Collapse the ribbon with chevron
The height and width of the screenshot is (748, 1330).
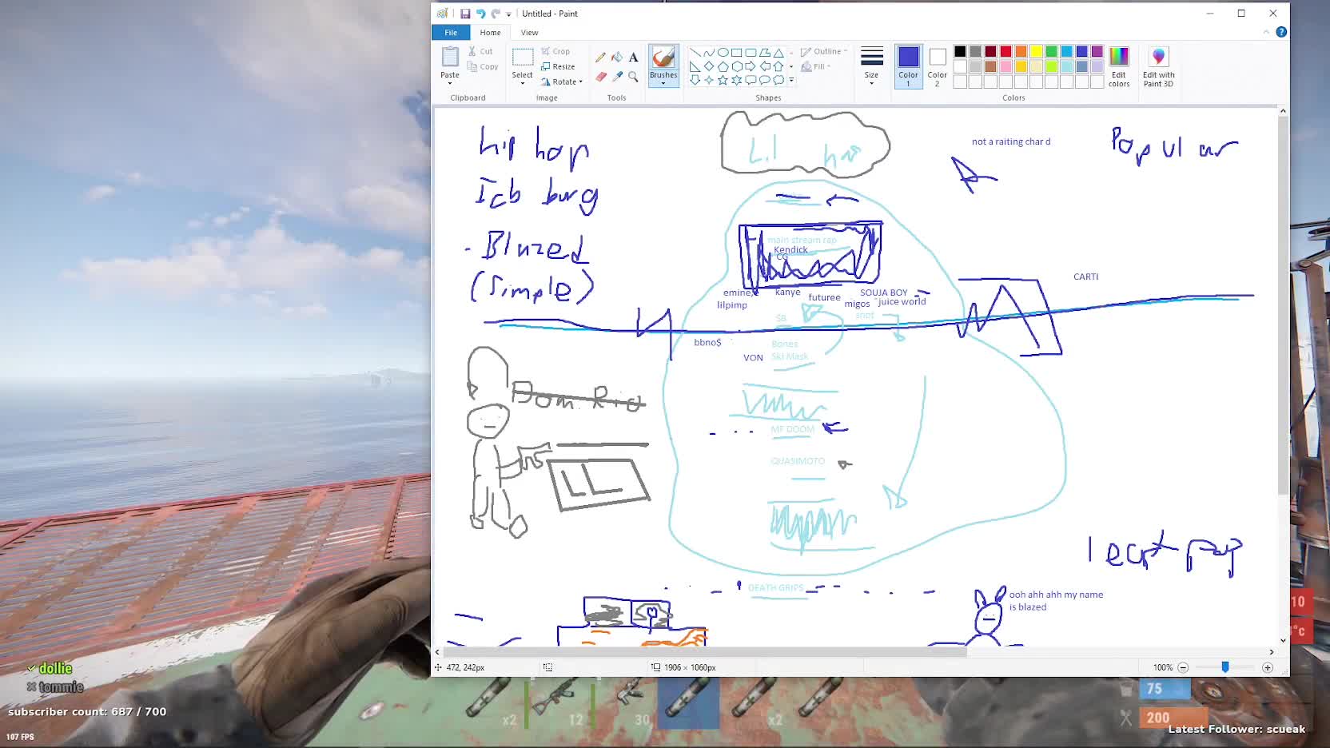tap(1266, 32)
